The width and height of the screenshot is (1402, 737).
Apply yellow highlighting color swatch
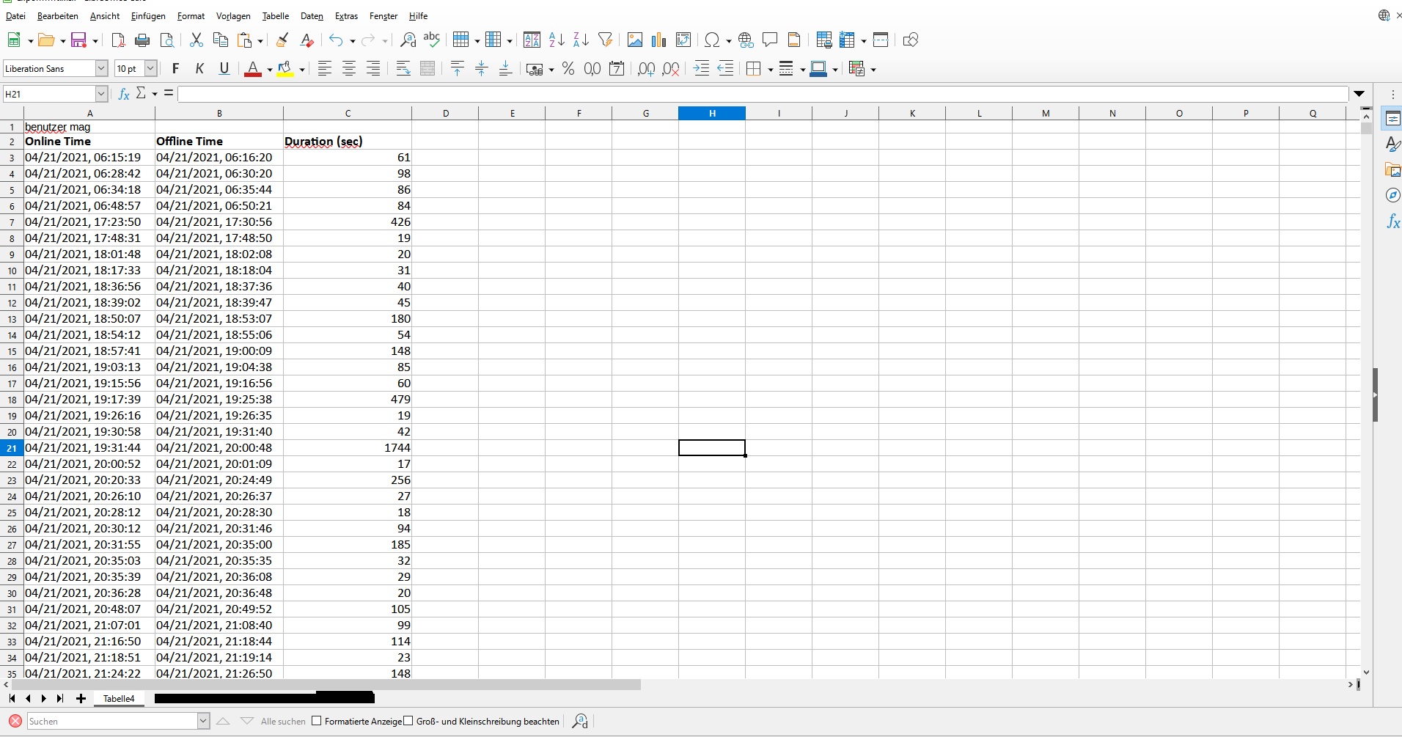(x=285, y=68)
